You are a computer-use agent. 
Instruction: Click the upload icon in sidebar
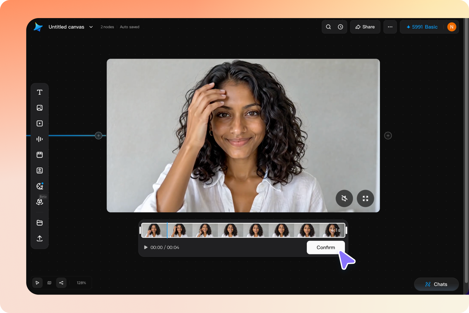coord(40,238)
